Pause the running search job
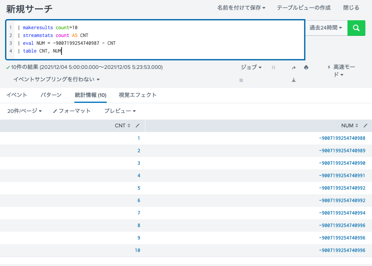The width and height of the screenshot is (372, 266). click(x=273, y=67)
